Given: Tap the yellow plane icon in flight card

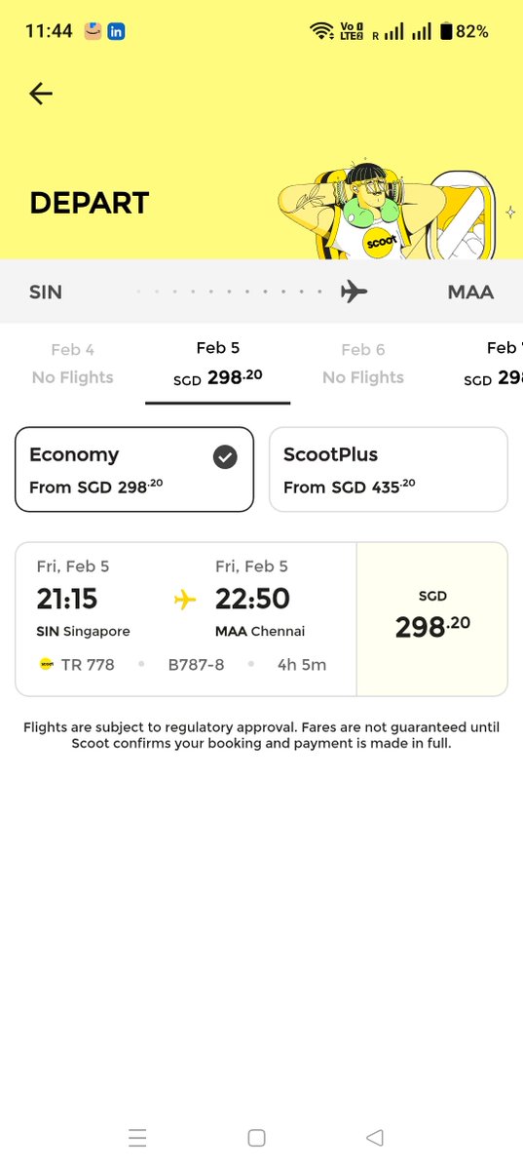Looking at the screenshot, I should 185,600.
